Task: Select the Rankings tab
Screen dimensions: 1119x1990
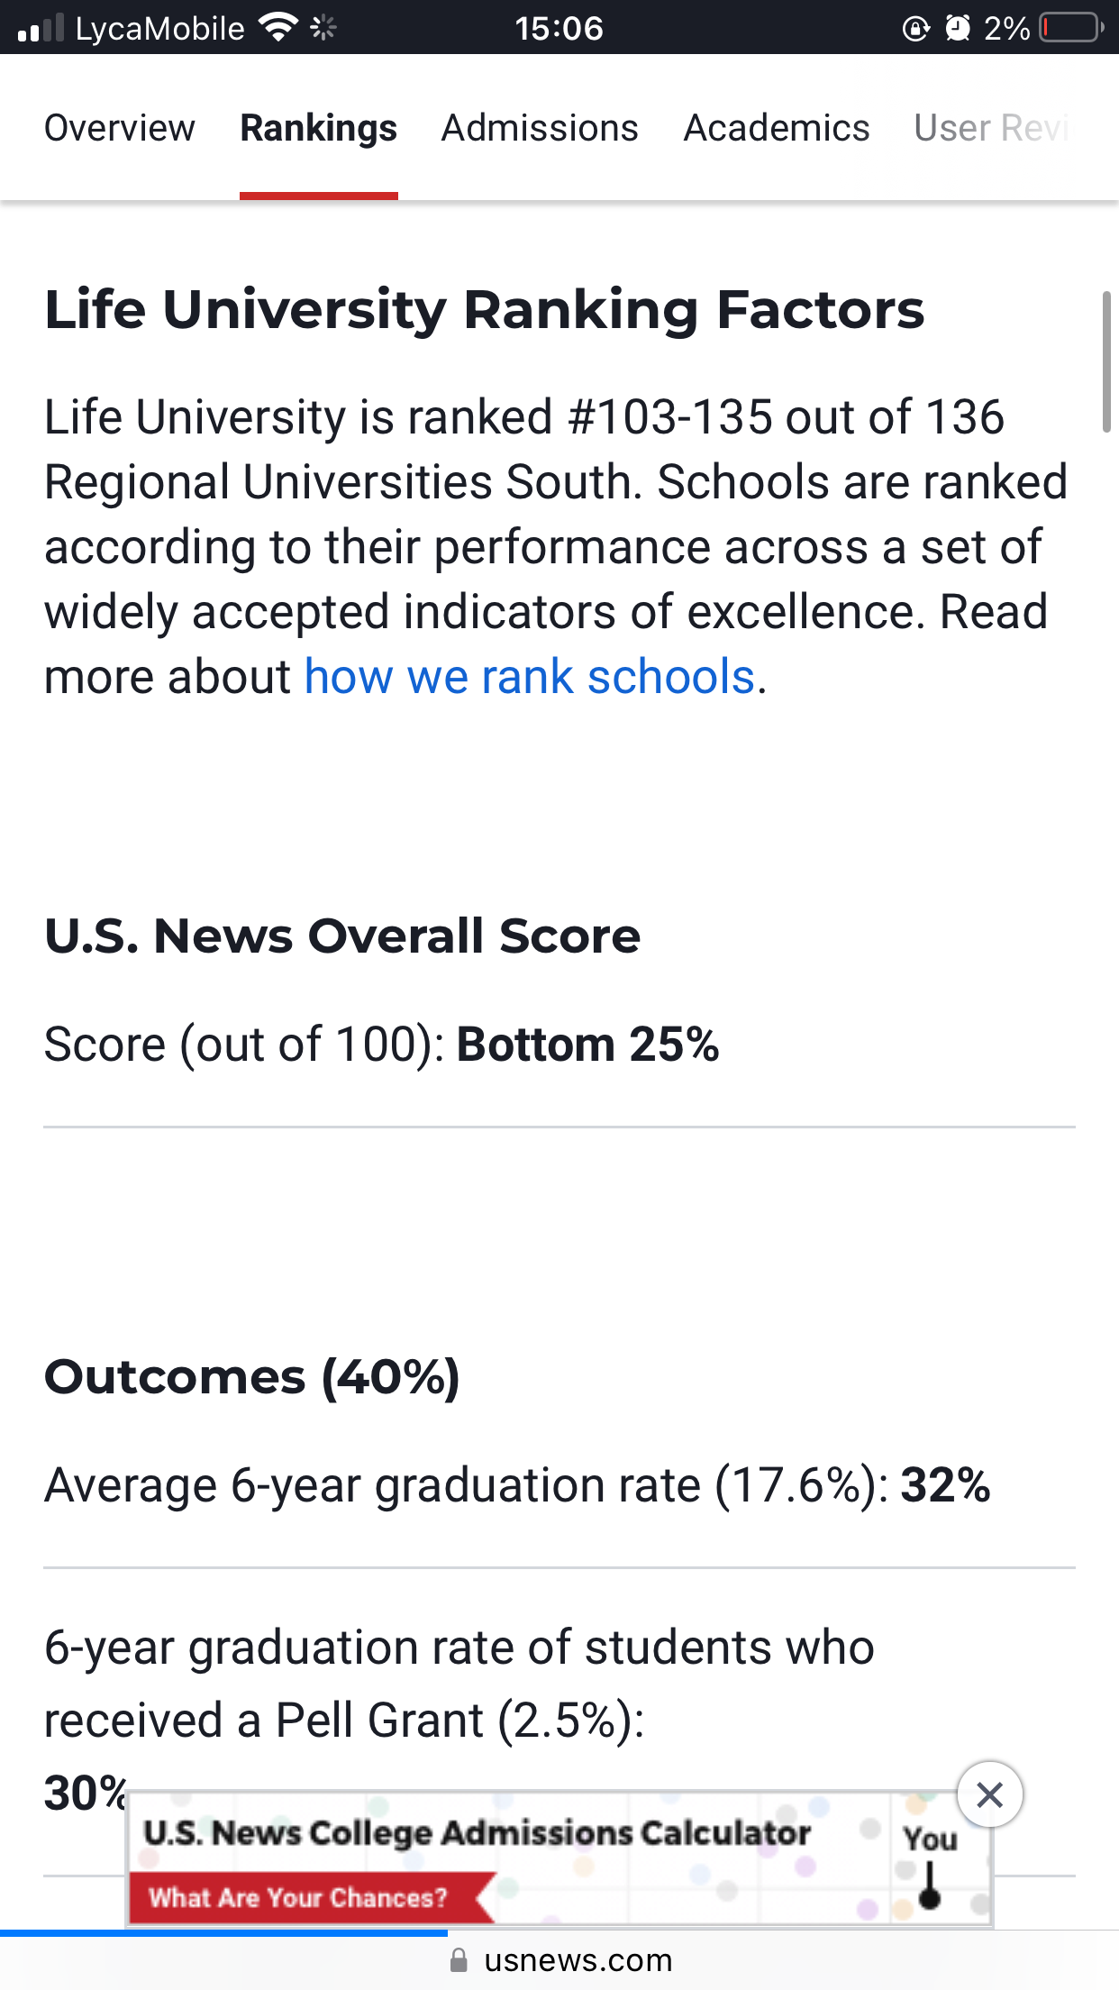Action: pyautogui.click(x=319, y=128)
